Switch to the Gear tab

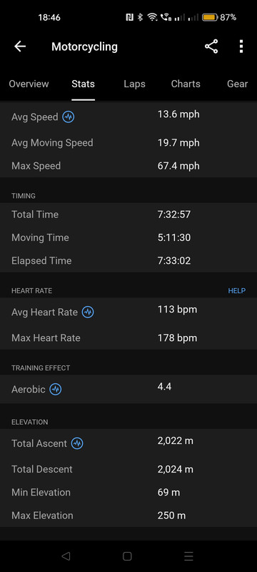click(x=237, y=84)
